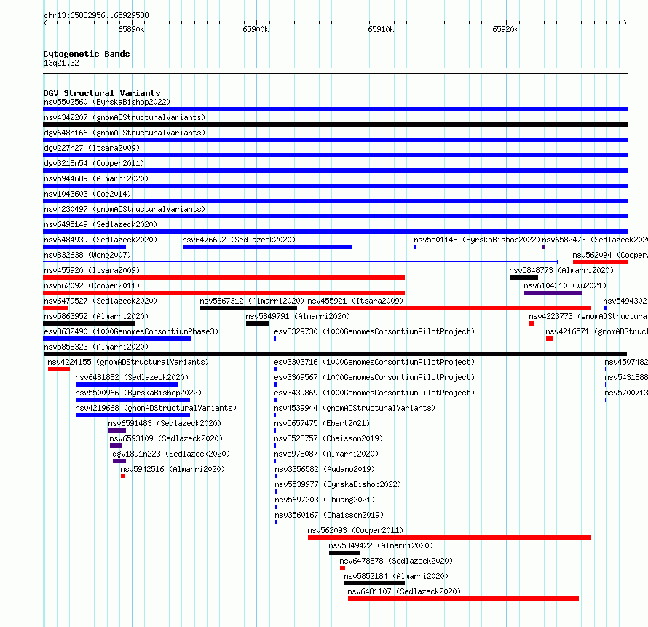Open nsv5848773 (Almarri2020) label
This screenshot has height=627, width=648.
561,270
